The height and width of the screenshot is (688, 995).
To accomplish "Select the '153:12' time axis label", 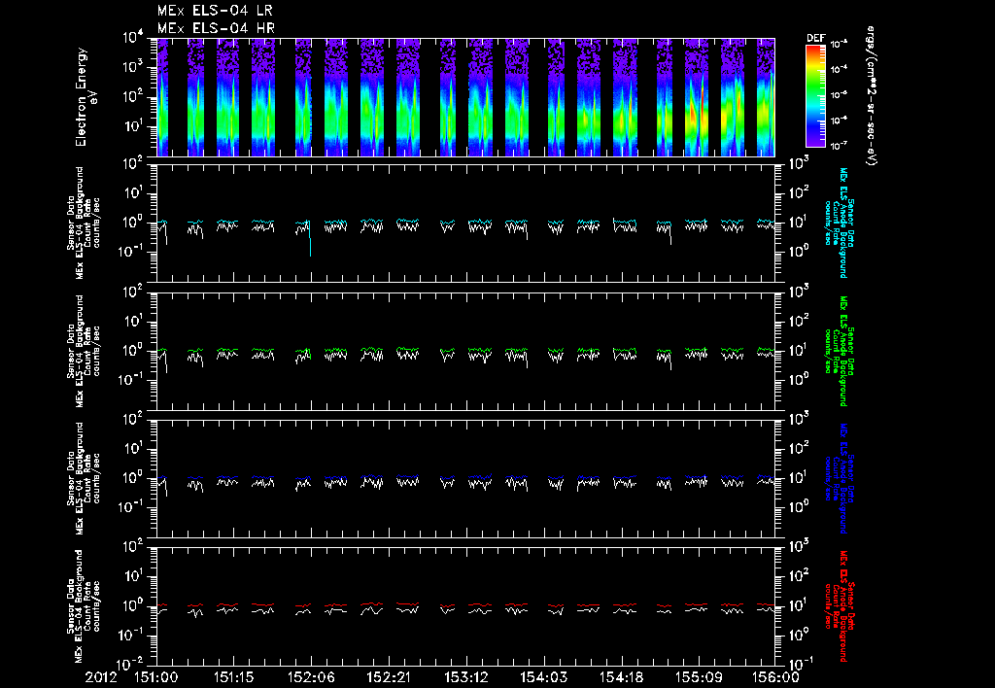I will coord(465,677).
